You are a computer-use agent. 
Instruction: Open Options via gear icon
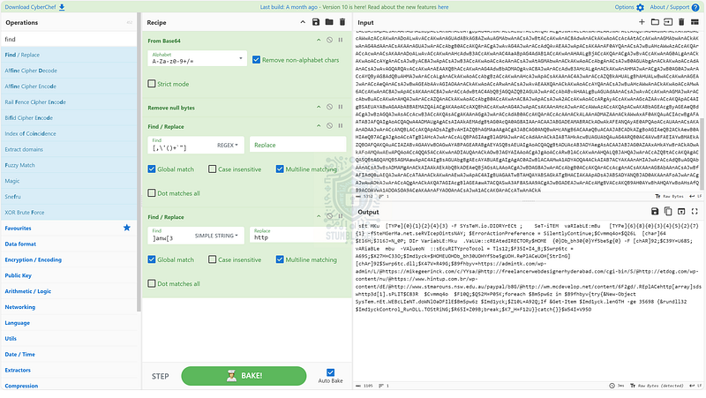tap(641, 7)
